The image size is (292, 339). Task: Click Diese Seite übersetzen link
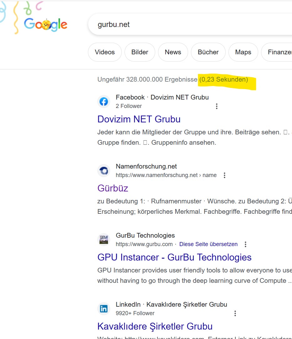[x=208, y=244]
